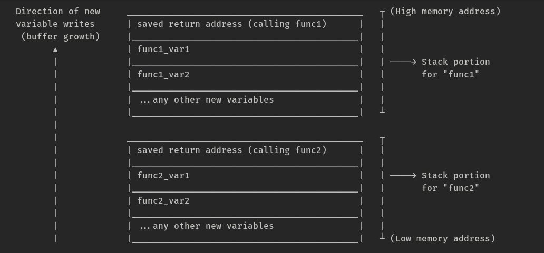Click the func2_var2 stack entry

pos(163,201)
